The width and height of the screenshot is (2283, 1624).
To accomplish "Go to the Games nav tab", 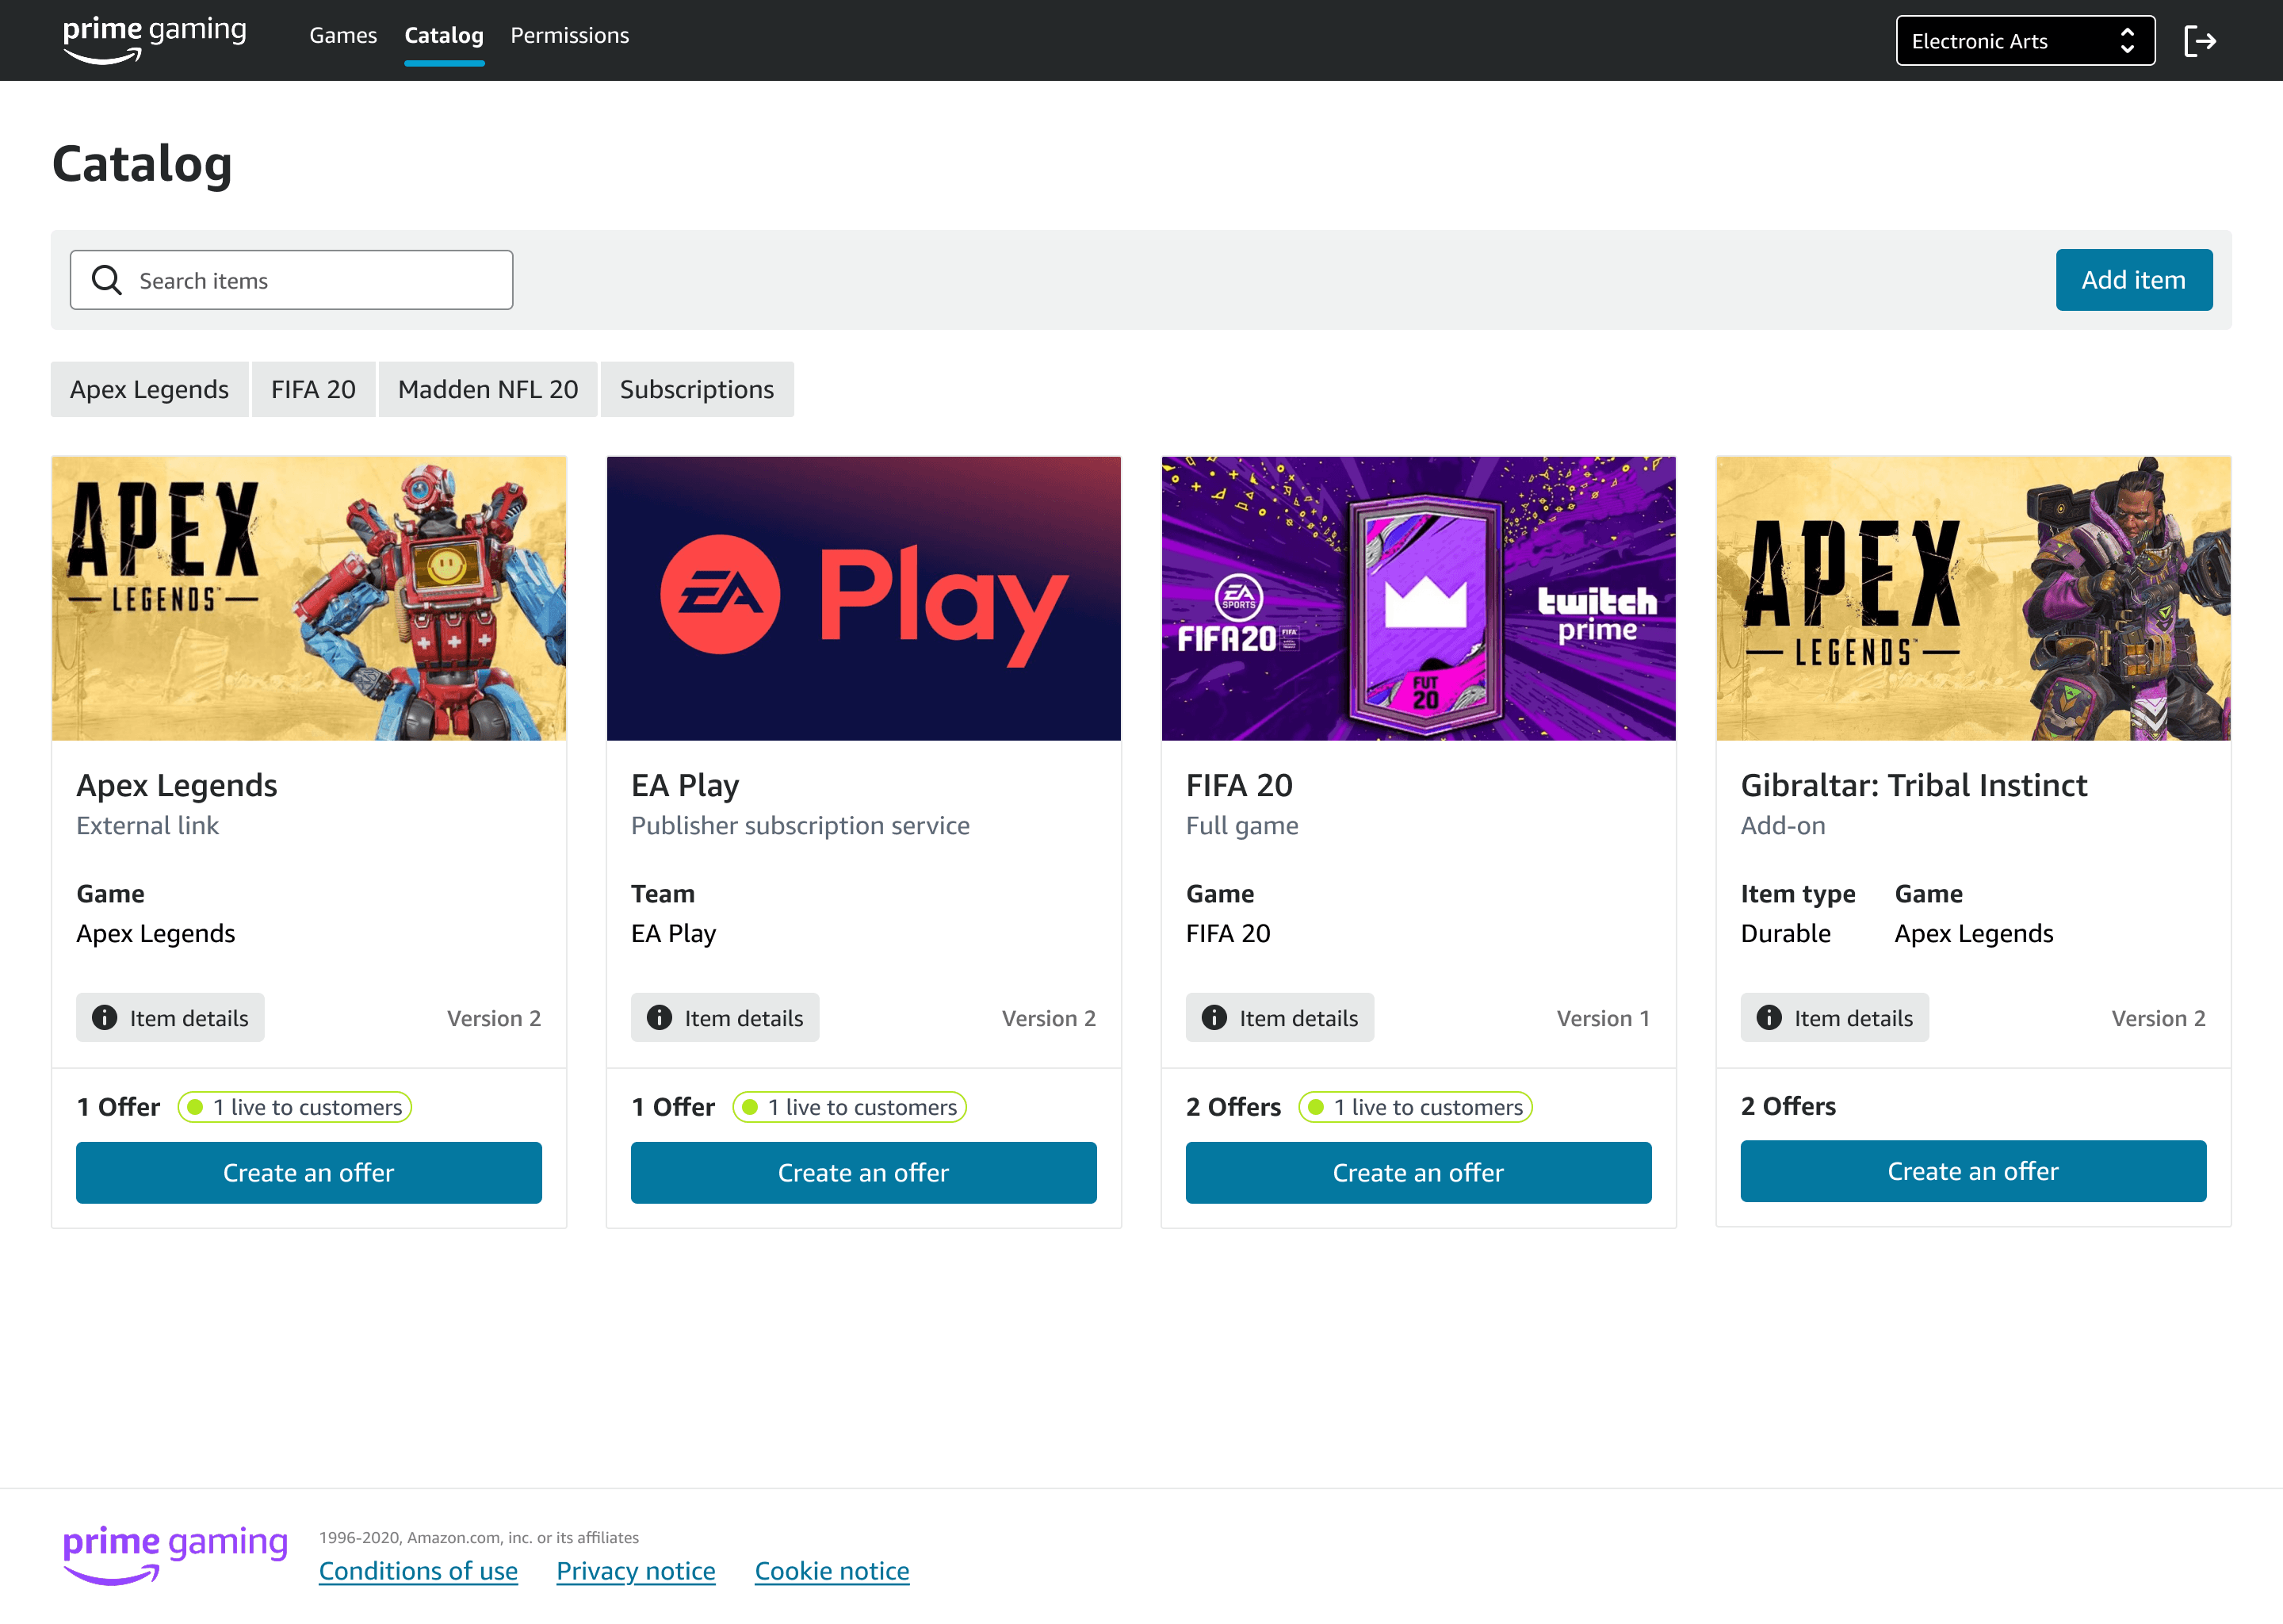I will click(343, 35).
